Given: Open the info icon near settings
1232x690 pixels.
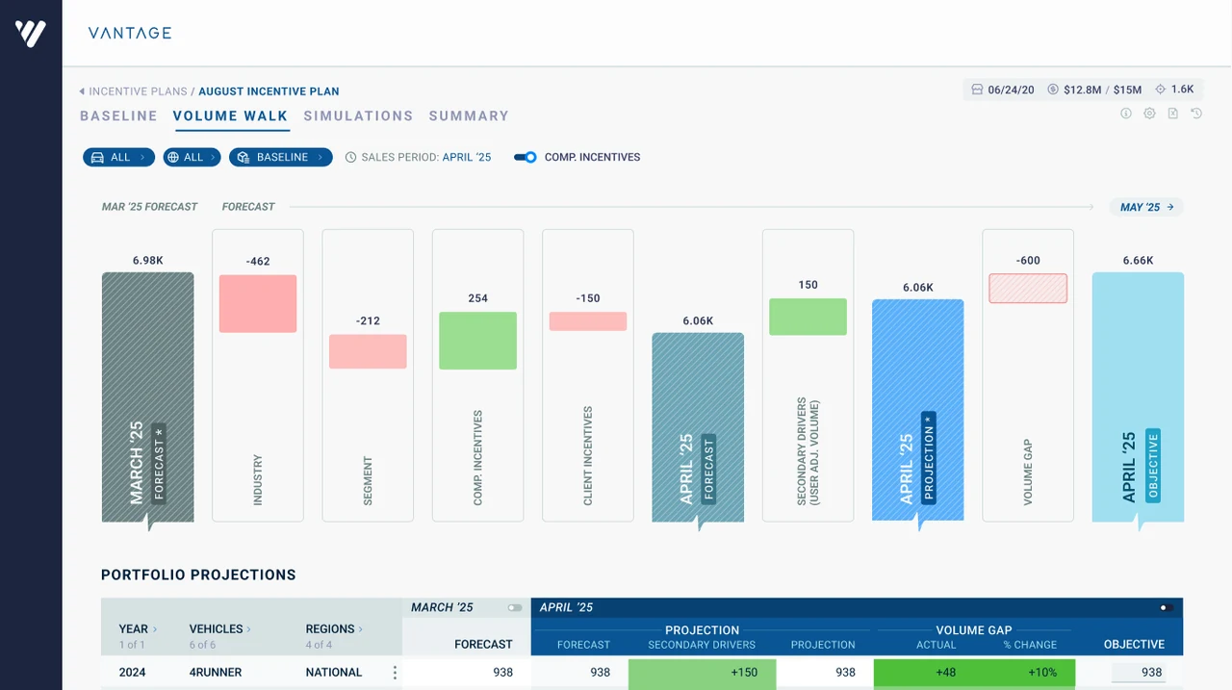Looking at the screenshot, I should [1126, 114].
